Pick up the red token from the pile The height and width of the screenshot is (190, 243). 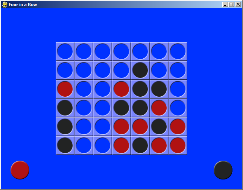[20, 170]
